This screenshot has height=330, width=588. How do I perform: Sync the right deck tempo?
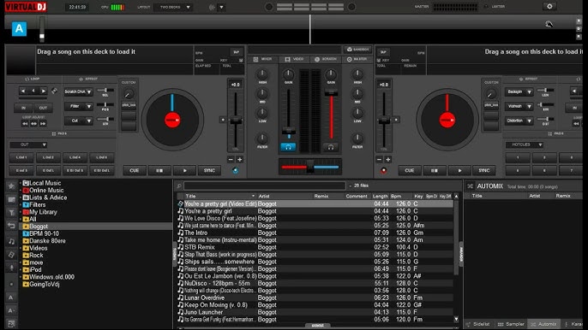tap(484, 171)
